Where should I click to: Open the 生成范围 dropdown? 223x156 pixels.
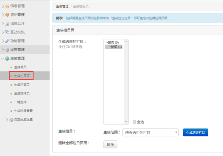(151, 133)
